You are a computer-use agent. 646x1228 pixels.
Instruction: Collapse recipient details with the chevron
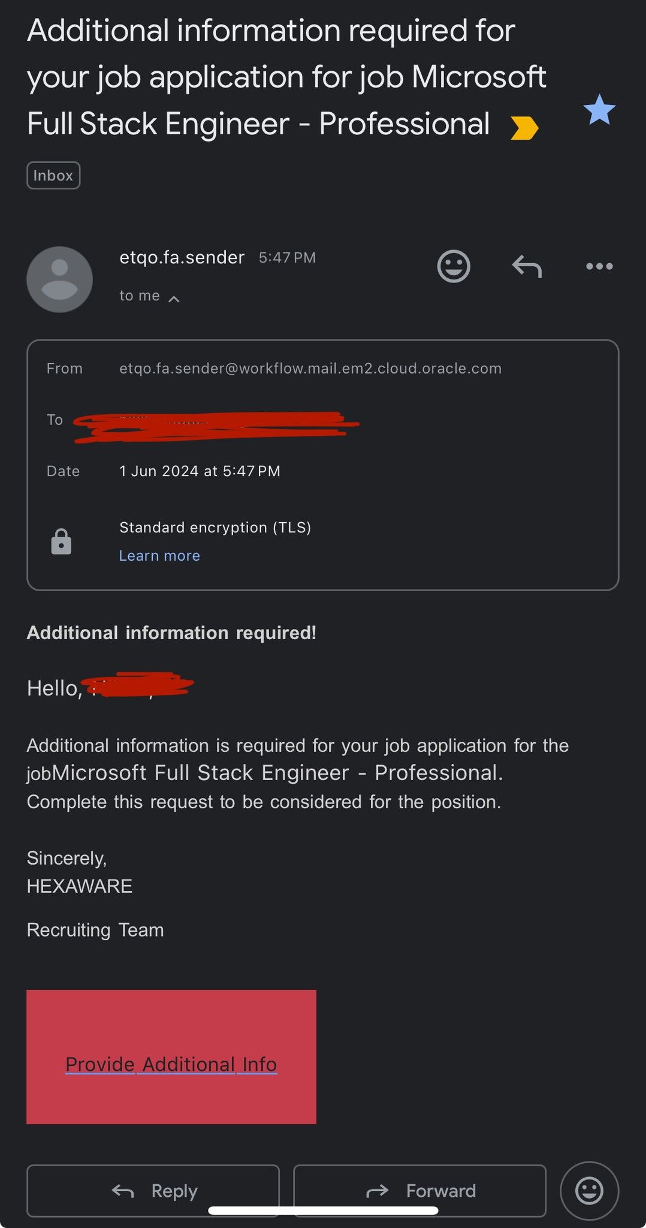point(174,299)
